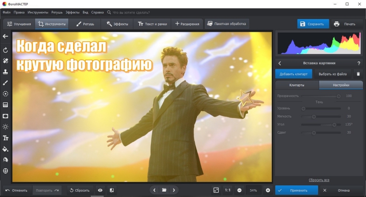Select the gradient filter tool
Viewport: 366px width, 197px height.
tap(5, 105)
